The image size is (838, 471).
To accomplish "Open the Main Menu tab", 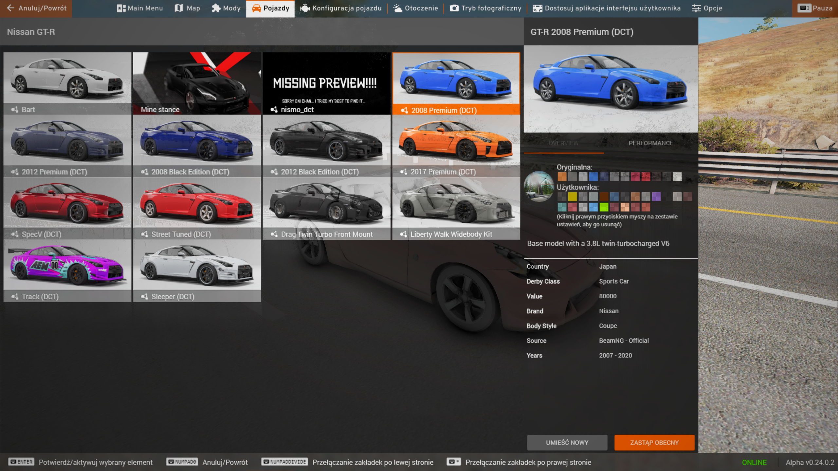I will click(140, 9).
